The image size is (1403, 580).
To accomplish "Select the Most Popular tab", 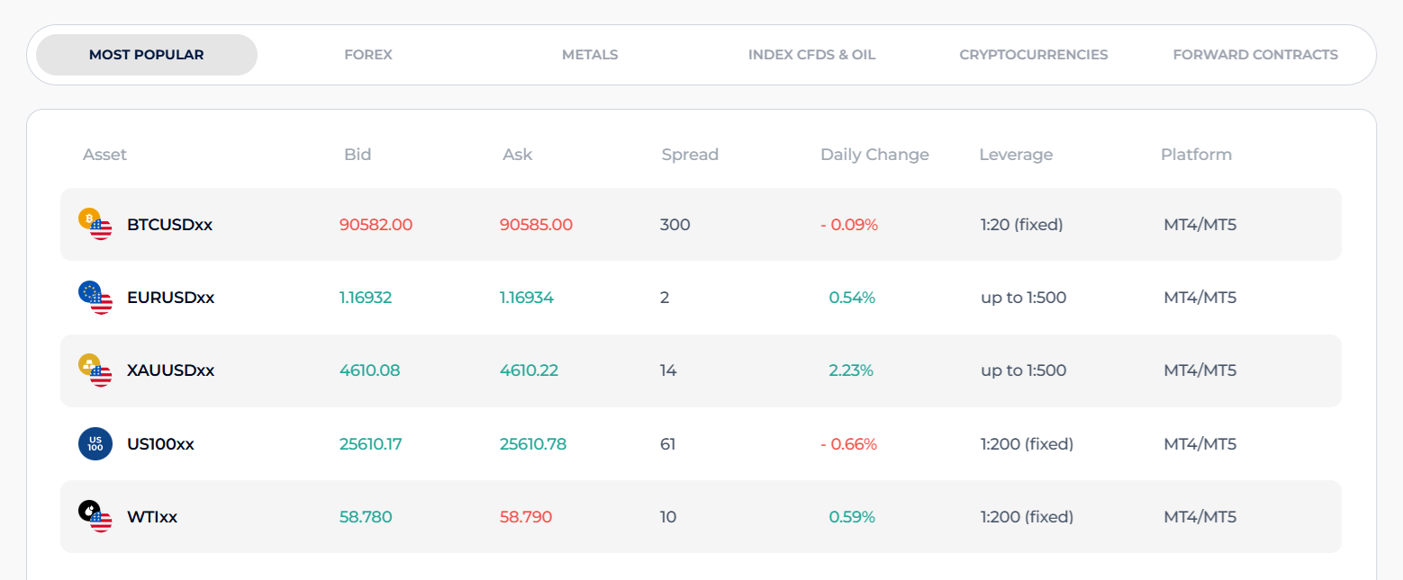I will (147, 55).
